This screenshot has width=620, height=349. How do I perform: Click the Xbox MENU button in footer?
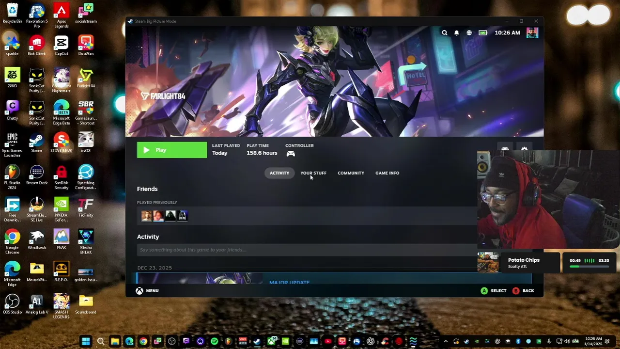147,291
